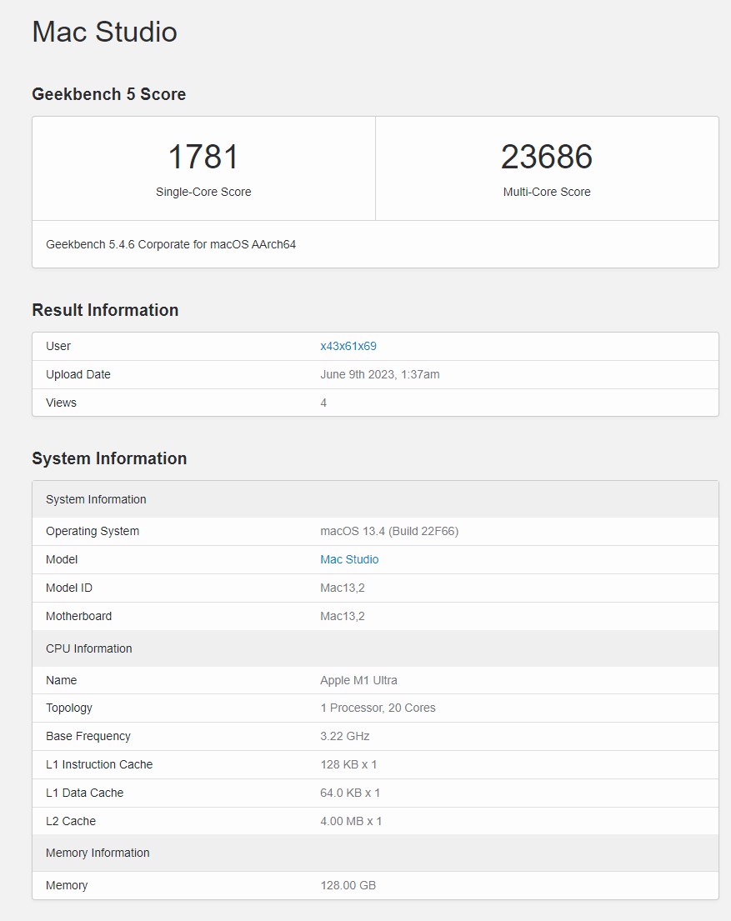Select the multi-core score 23686

click(x=547, y=157)
